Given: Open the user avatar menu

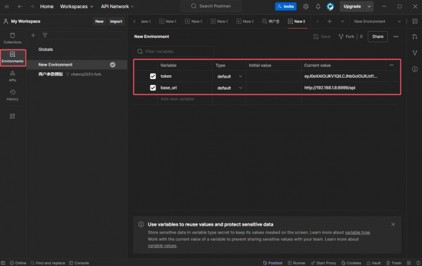Looking at the screenshot, I should pos(330,6).
